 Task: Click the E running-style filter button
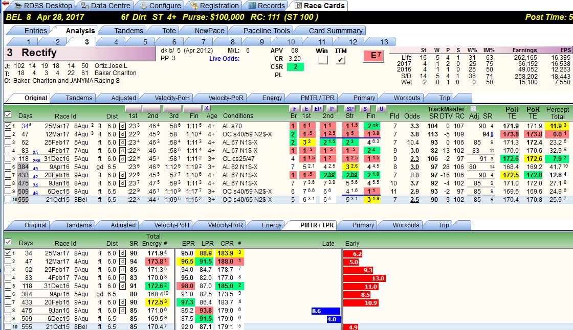click(306, 108)
